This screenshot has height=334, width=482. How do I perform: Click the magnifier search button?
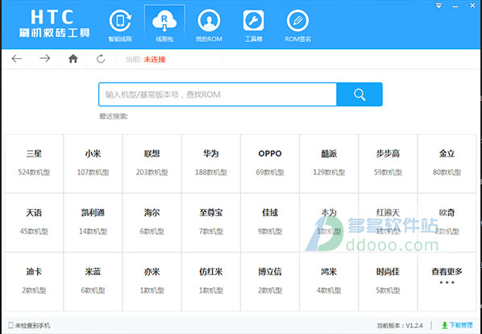click(x=359, y=94)
